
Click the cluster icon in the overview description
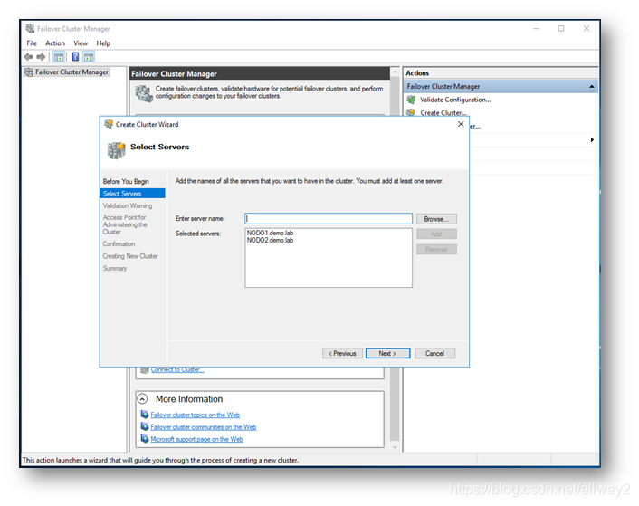(143, 93)
